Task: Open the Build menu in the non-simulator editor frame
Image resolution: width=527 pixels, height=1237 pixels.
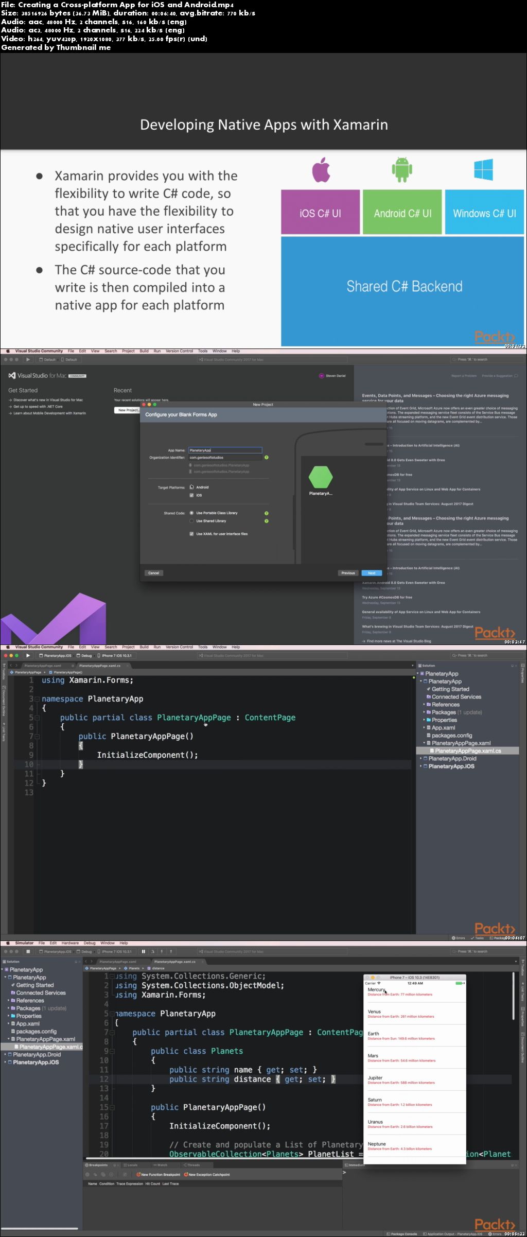Action: click(x=144, y=647)
